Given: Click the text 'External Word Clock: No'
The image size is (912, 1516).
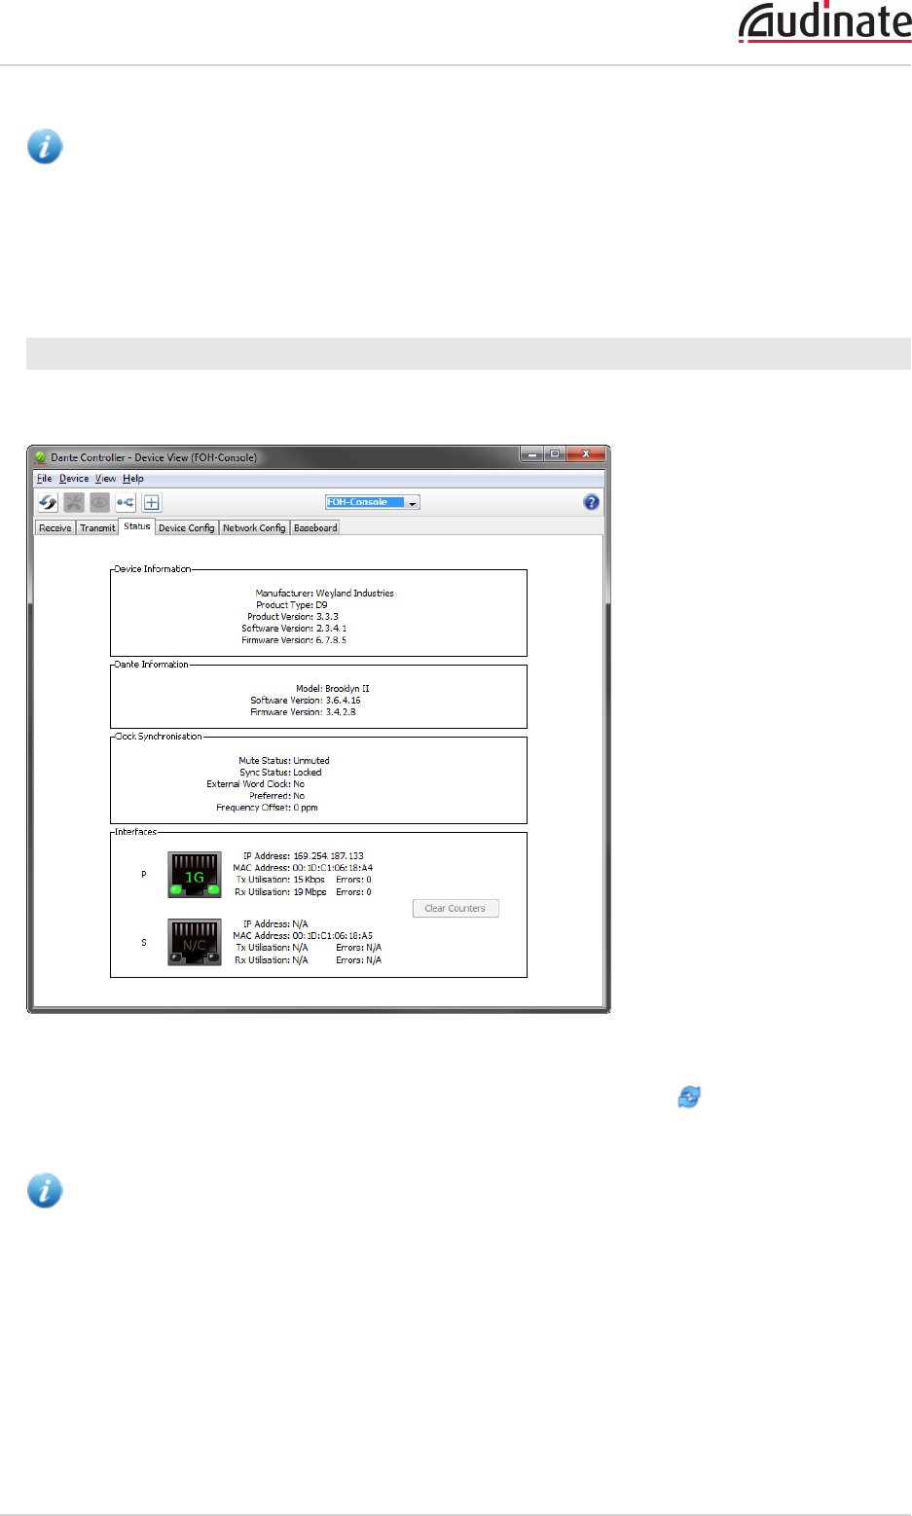Looking at the screenshot, I should pos(255,783).
